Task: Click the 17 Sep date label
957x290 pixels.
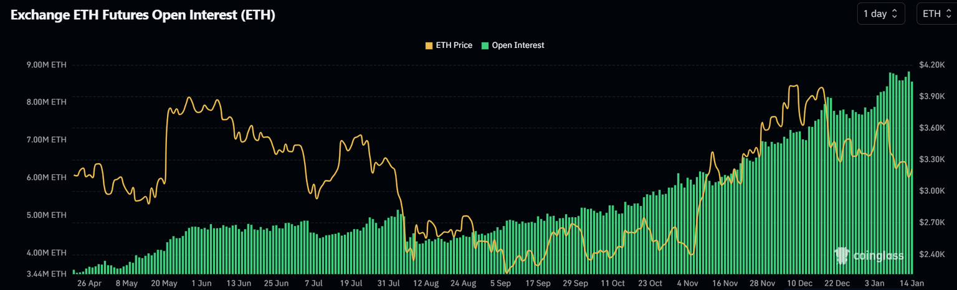Action: tap(538, 283)
